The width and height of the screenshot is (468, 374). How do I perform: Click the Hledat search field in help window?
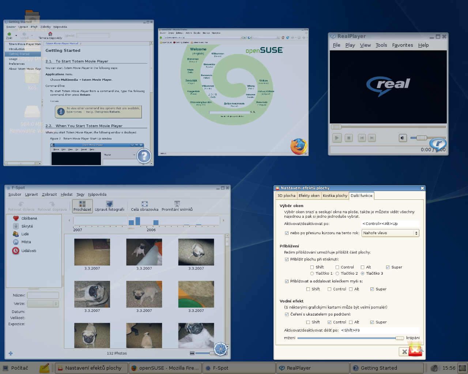pos(93,35)
